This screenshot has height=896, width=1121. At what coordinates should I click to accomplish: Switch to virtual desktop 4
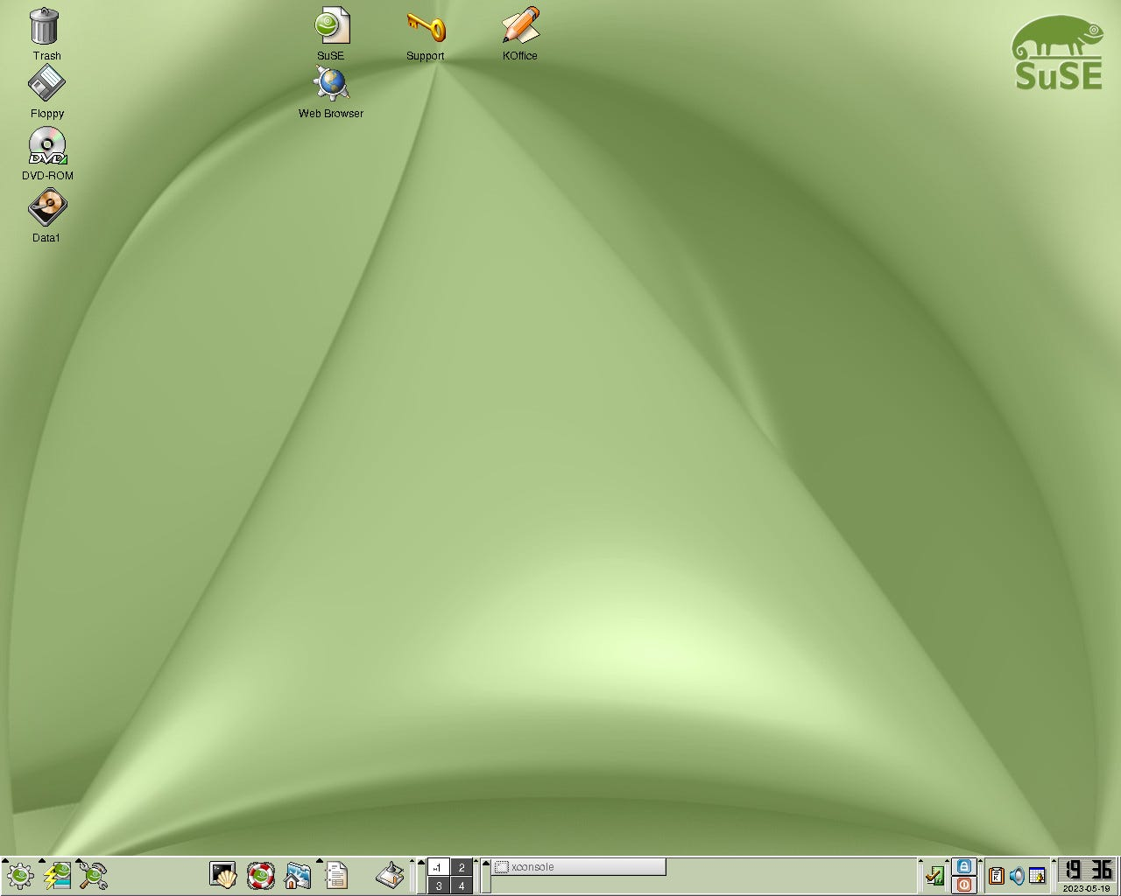[x=462, y=885]
